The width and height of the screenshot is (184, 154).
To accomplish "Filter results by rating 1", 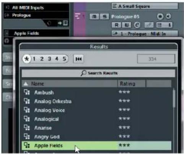I will (x=34, y=59).
